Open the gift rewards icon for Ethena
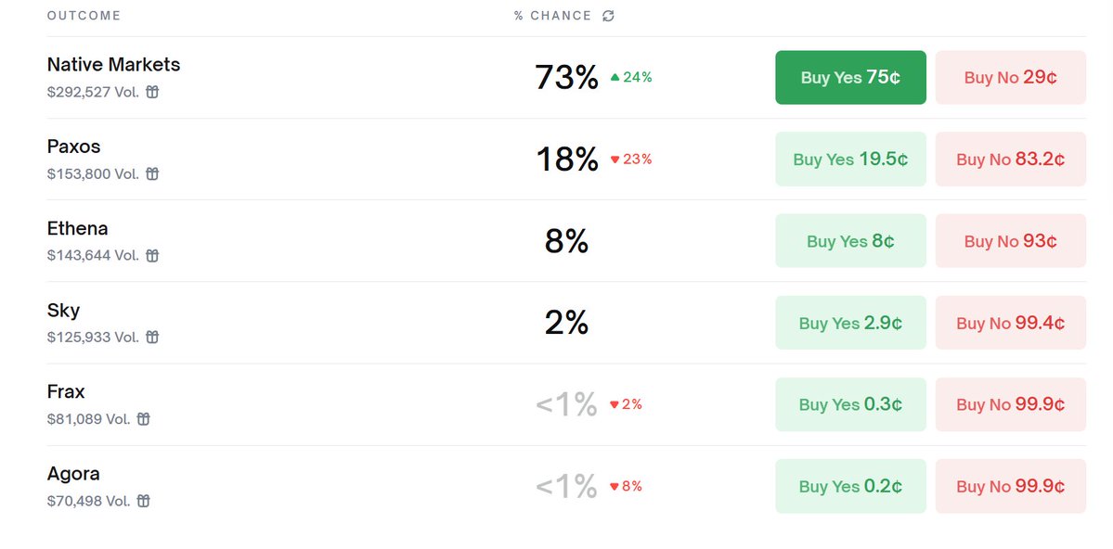This screenshot has height=549, width=1113. click(152, 255)
